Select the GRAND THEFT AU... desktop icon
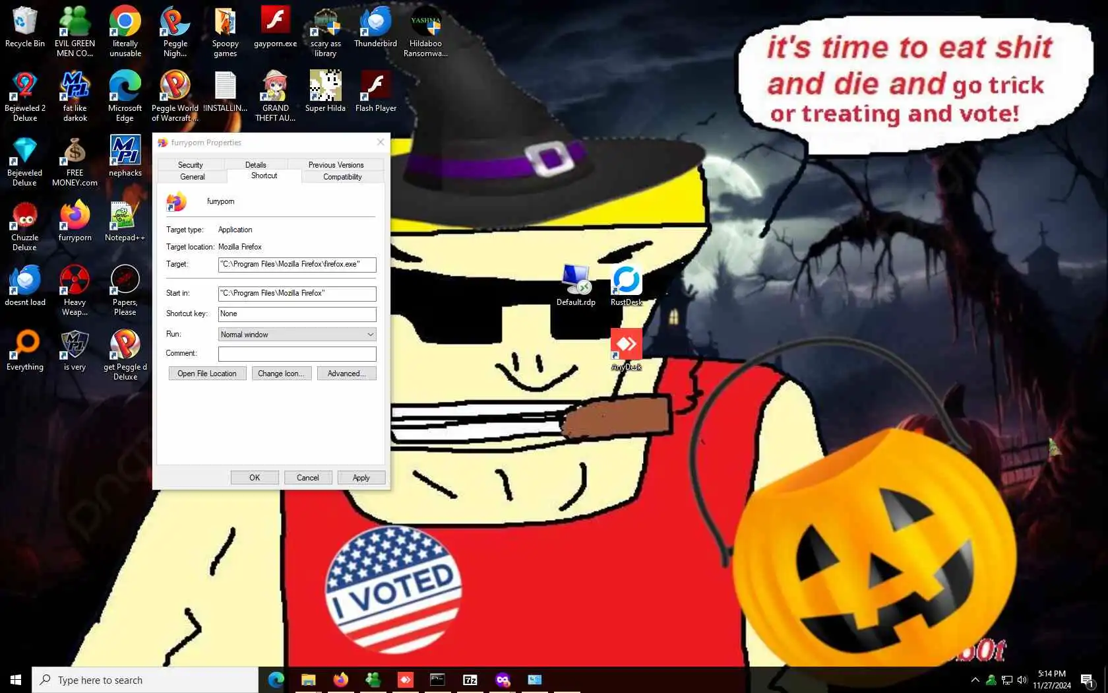1108x693 pixels. 275,96
